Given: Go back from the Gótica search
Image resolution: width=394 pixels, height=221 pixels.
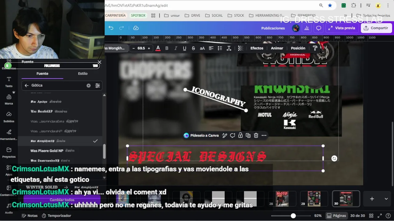Looking at the screenshot, I should (x=26, y=85).
